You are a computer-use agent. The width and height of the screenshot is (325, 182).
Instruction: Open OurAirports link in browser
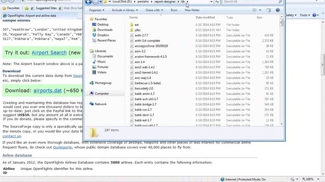click(x=62, y=147)
